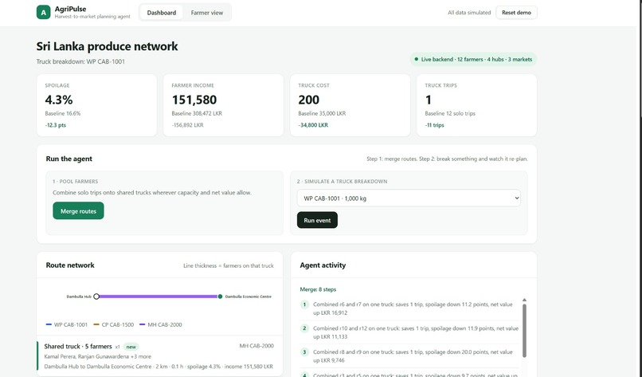The width and height of the screenshot is (642, 377).
Task: Click the CP CAB-1500 orange legend swatch
Action: [x=96, y=324]
